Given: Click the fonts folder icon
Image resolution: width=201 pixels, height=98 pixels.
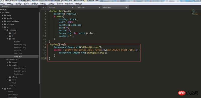Looking at the screenshot, I should click(10, 33).
